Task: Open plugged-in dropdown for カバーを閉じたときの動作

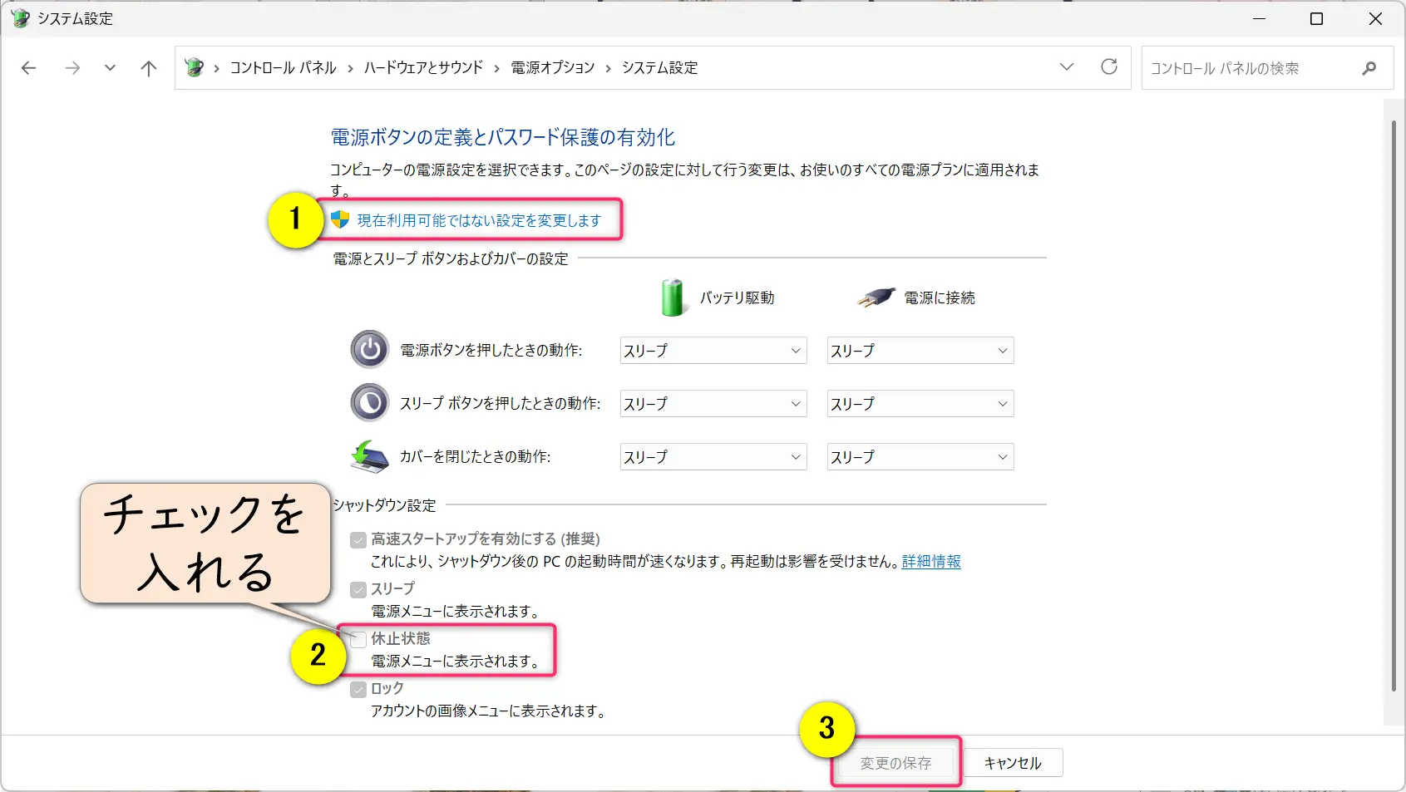Action: coord(920,457)
